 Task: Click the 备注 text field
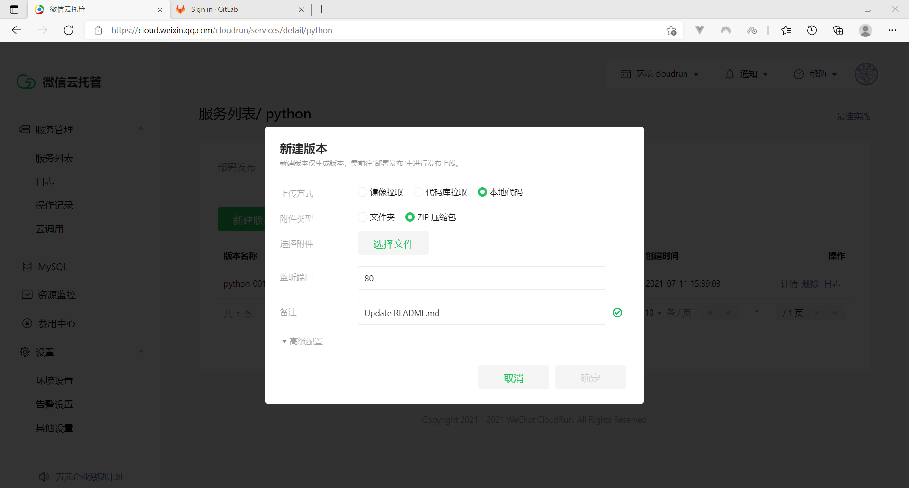(x=481, y=313)
